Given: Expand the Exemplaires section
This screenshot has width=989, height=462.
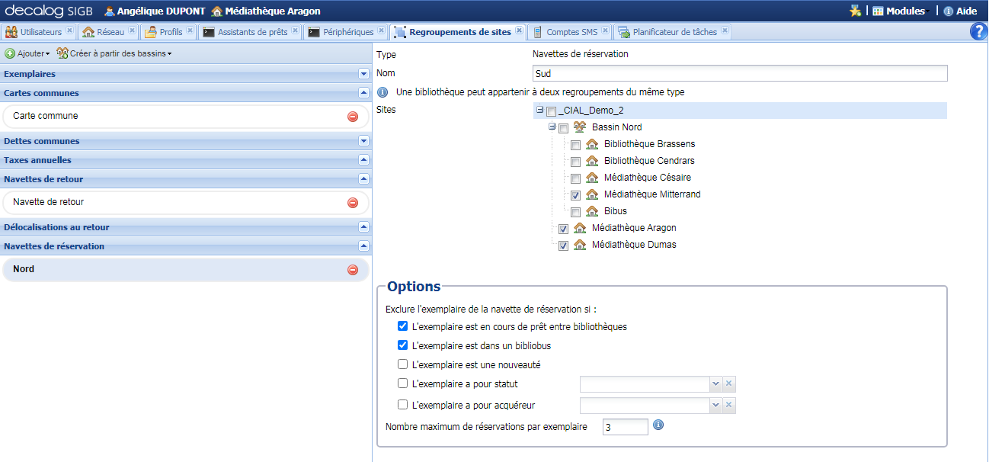Looking at the screenshot, I should coord(363,75).
